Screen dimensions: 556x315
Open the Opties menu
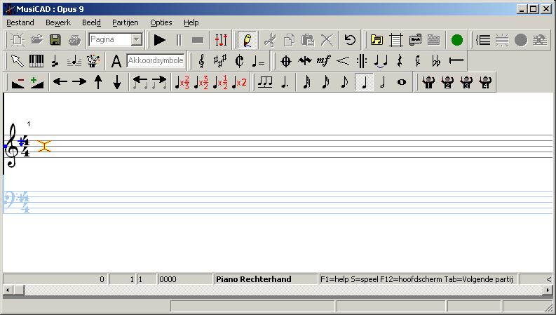point(161,22)
